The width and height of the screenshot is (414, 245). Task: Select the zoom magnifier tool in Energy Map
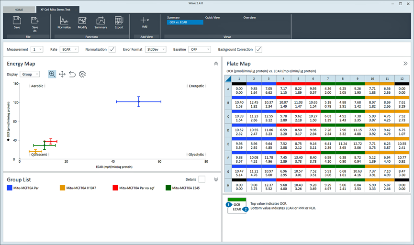pos(52,74)
